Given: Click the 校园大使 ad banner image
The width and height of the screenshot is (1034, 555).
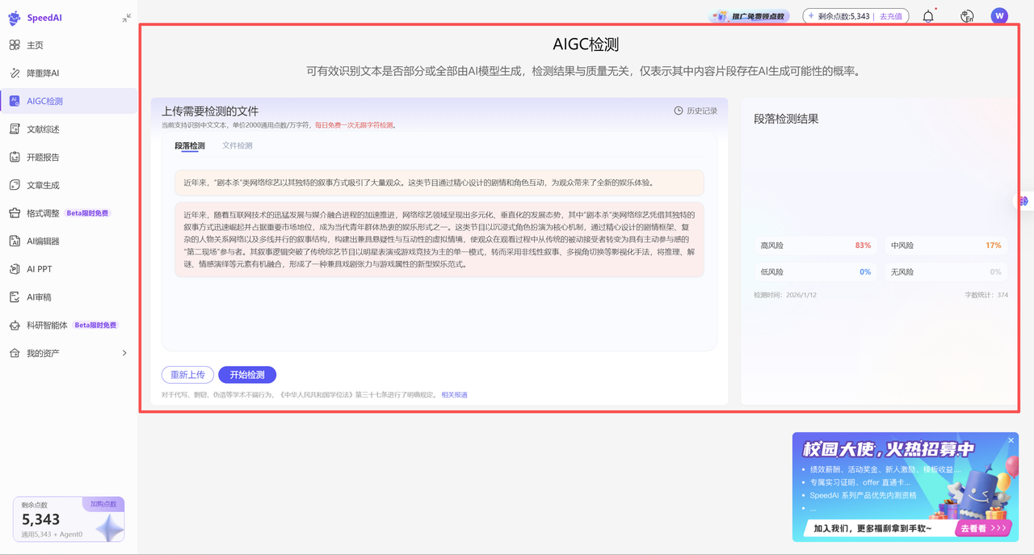Looking at the screenshot, I should pos(906,487).
